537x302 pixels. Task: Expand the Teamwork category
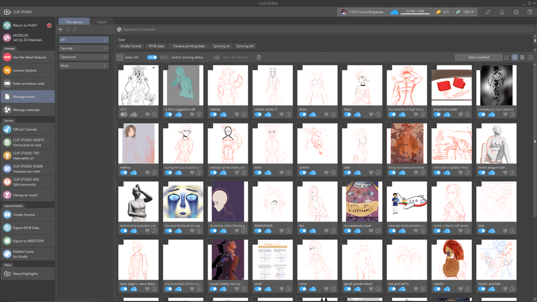83,57
